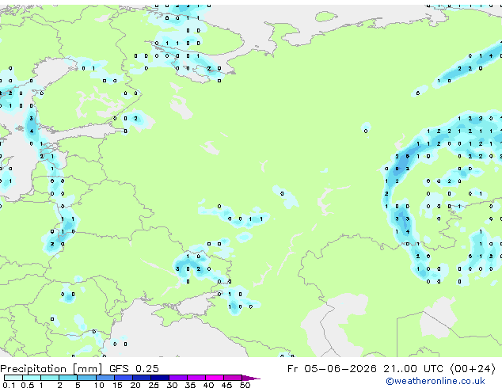This screenshot has width=502, height=388.
Task: Click the 0.1–0.5 mm legend color swatch
Action: [13, 378]
